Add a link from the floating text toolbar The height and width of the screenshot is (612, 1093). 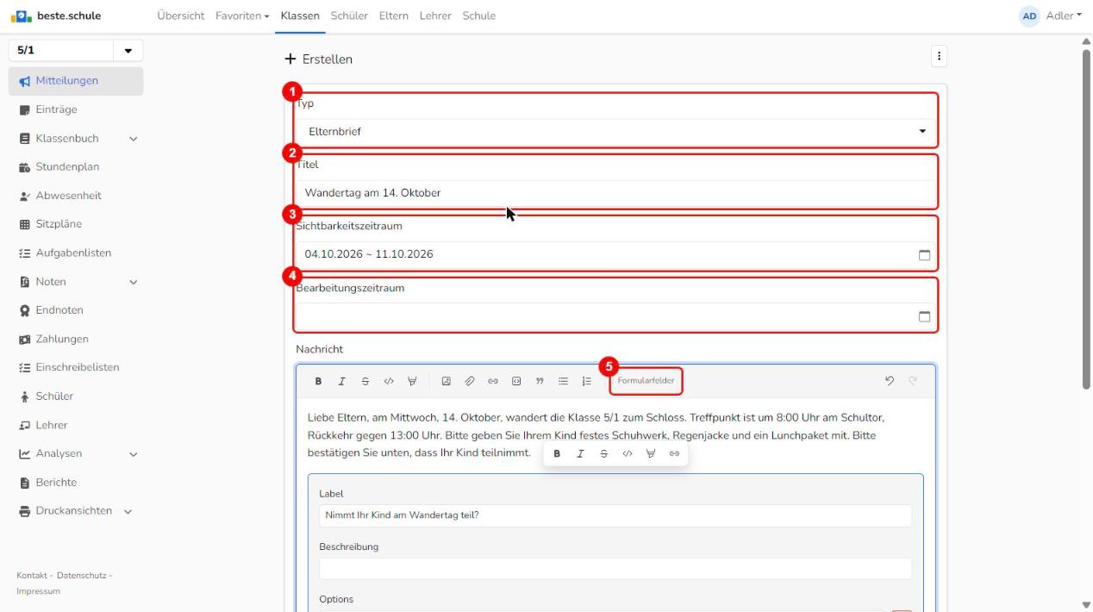click(675, 453)
